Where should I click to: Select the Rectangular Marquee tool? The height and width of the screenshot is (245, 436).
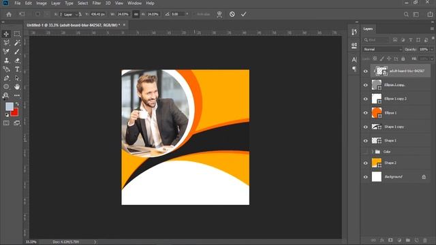tap(17, 34)
